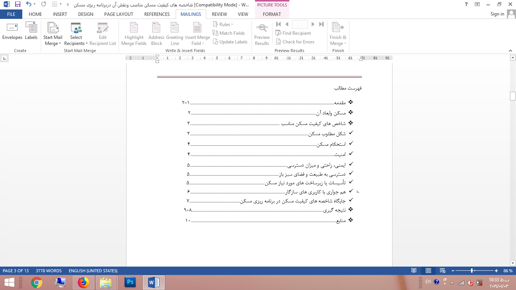The width and height of the screenshot is (516, 290).
Task: Click the Sign in link
Action: tap(497, 14)
